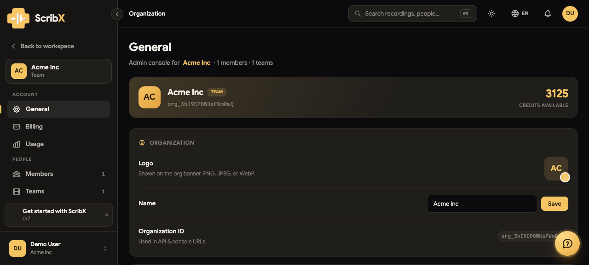Open the DU avatar in top bar

coord(570,13)
